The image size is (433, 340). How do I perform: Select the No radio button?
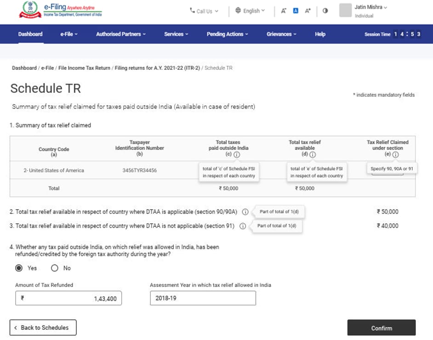tap(55, 268)
